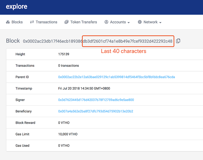Click the Blocks cubes icon
This screenshot has width=203, height=160.
[8, 22]
